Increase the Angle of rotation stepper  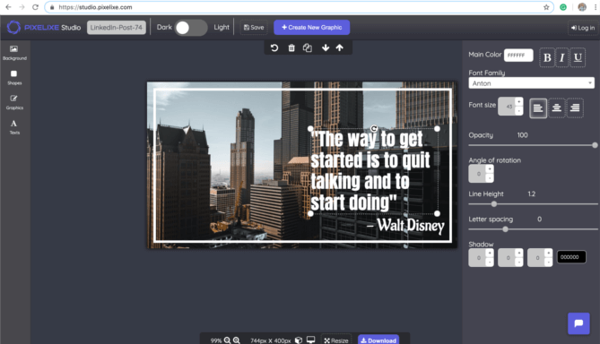pyautogui.click(x=490, y=169)
